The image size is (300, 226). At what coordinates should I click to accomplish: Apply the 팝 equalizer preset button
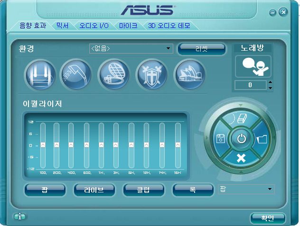(45, 190)
